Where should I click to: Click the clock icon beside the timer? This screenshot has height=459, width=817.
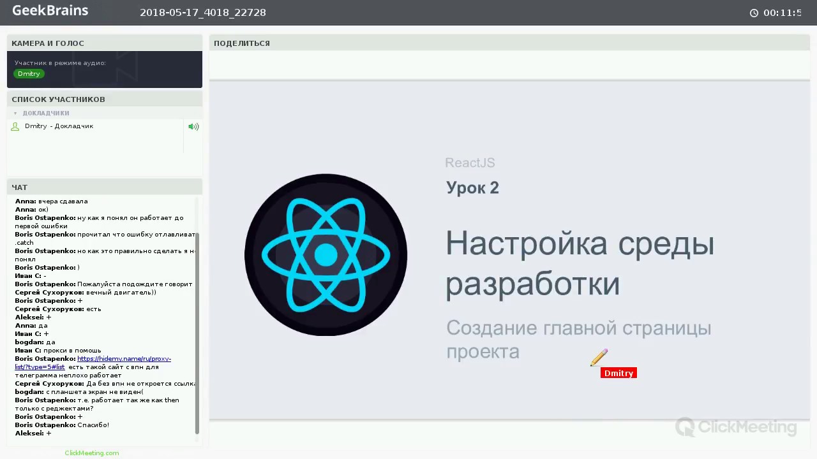coord(754,13)
